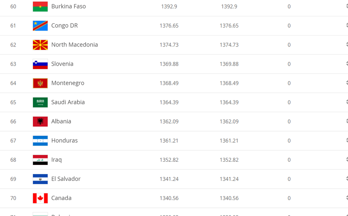The height and width of the screenshot is (216, 348).
Task: Select the Saudi Arabia flag icon
Action: click(x=40, y=102)
